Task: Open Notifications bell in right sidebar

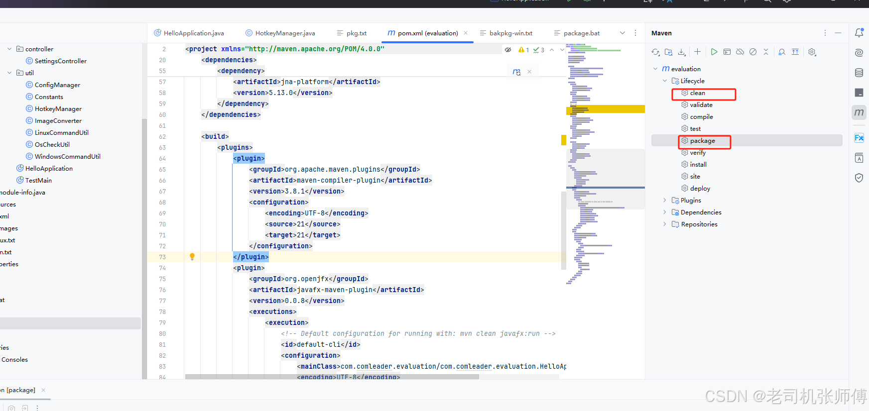Action: pyautogui.click(x=859, y=33)
